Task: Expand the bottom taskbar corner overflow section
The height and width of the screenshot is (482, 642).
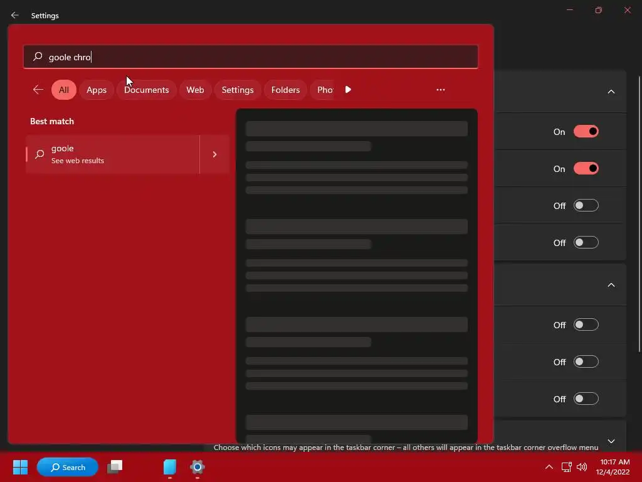Action: [611, 441]
